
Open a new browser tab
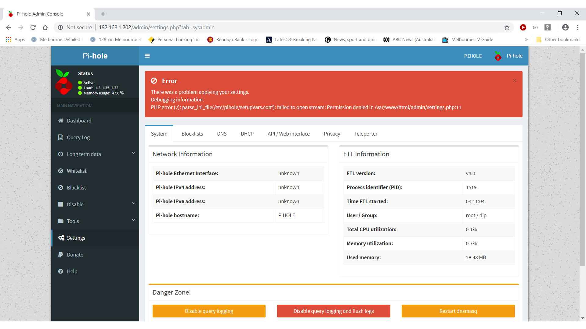click(103, 14)
